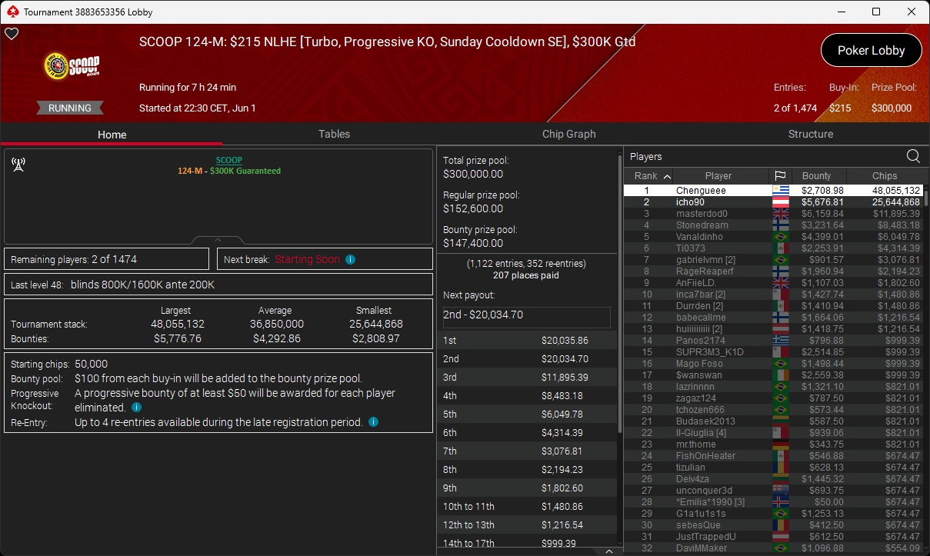The image size is (930, 556).
Task: Click the broadcast antenna icon
Action: pos(18,164)
